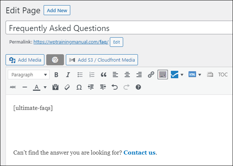
Task: Open the Paragraph format dropdown
Action: click(x=29, y=75)
